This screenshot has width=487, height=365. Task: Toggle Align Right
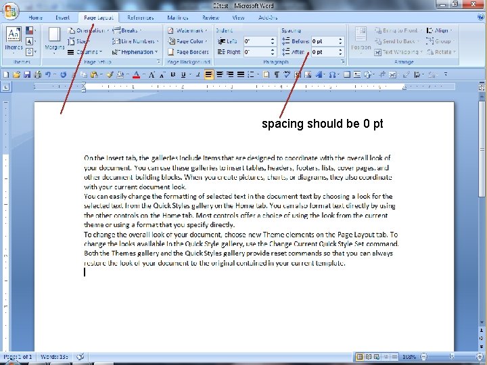point(230,74)
